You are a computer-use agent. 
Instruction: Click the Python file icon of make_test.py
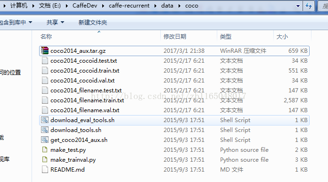45,149
